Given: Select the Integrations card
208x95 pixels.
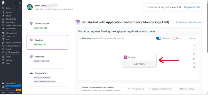Looking at the screenshot, I should coord(47,77).
